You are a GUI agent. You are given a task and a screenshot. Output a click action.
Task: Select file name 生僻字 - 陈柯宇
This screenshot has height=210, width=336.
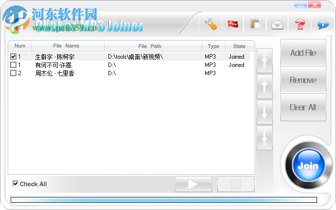(55, 57)
